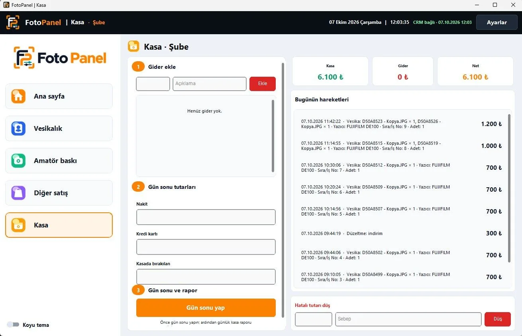522x336 pixels.
Task: Click the Kasada bırakılan input field
Action: (206, 277)
